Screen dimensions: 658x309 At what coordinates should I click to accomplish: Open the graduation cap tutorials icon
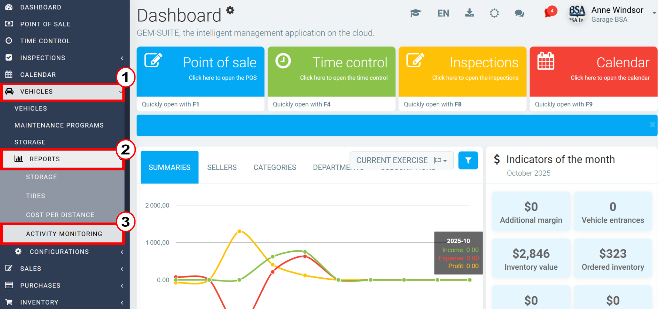click(x=416, y=13)
